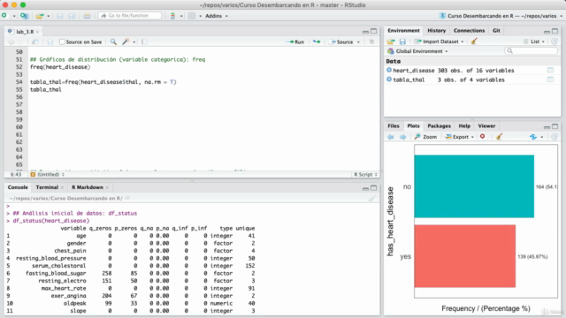Screen dimensions: 566x318
Task: Load workspace folder icon in Environment
Action: tap(391, 42)
